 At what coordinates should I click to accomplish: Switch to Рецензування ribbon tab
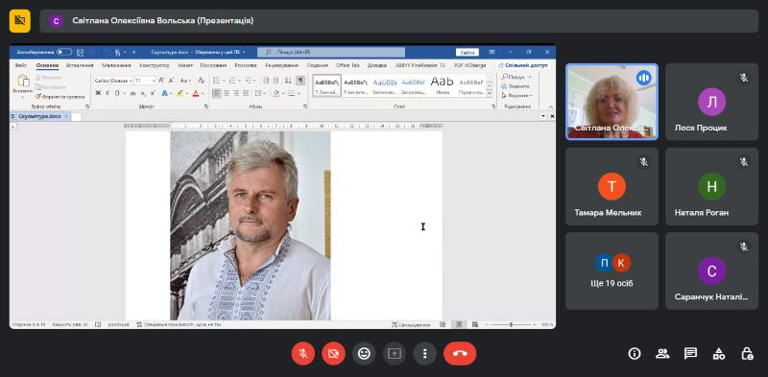(281, 65)
